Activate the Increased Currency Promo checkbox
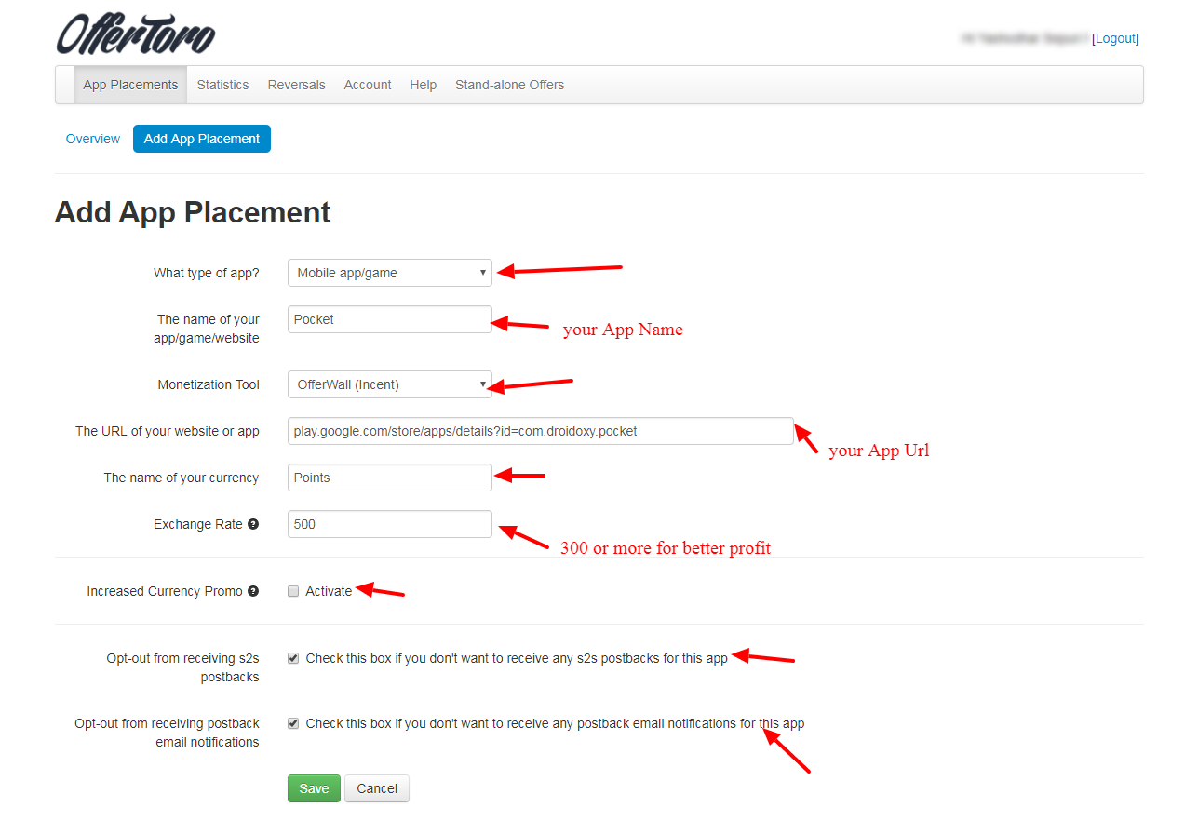 coord(293,591)
